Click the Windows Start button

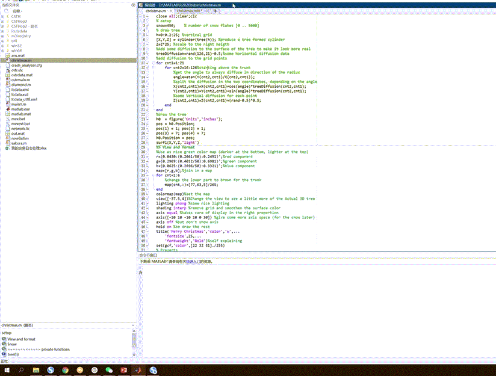click(7, 370)
